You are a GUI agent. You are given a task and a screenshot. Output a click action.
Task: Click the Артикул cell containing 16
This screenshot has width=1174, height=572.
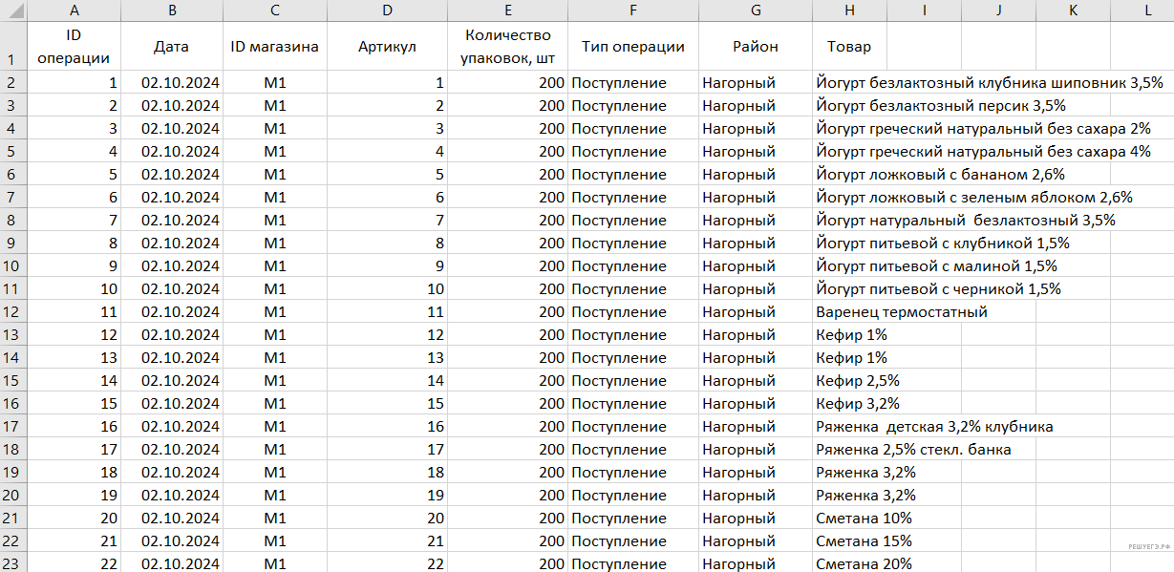pyautogui.click(x=387, y=426)
